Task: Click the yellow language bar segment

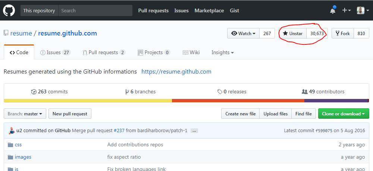Action: (88, 101)
